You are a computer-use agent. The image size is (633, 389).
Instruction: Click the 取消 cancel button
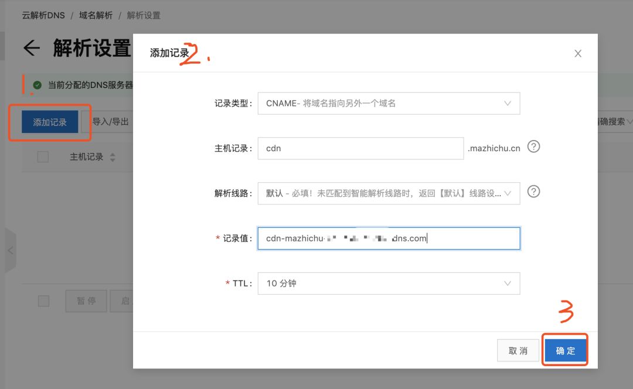click(518, 350)
